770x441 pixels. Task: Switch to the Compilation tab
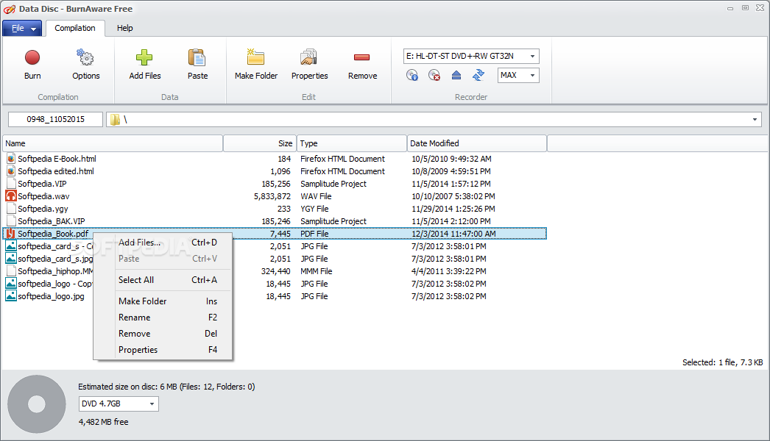click(75, 28)
